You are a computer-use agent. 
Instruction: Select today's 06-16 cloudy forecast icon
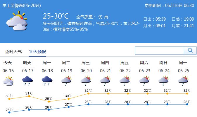tap(8, 81)
